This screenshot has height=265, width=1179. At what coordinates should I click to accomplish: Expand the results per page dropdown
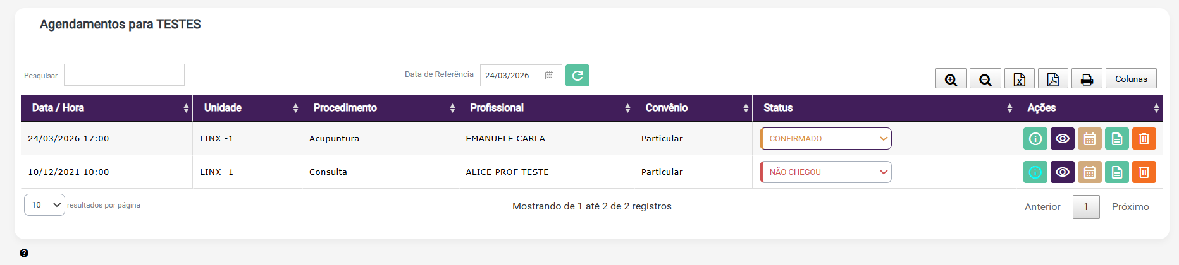point(44,205)
